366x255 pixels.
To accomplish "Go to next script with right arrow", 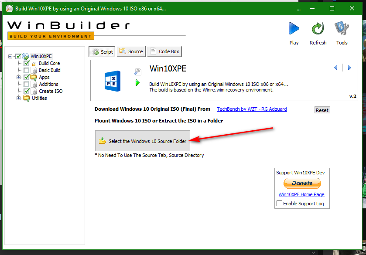I will click(x=349, y=68).
